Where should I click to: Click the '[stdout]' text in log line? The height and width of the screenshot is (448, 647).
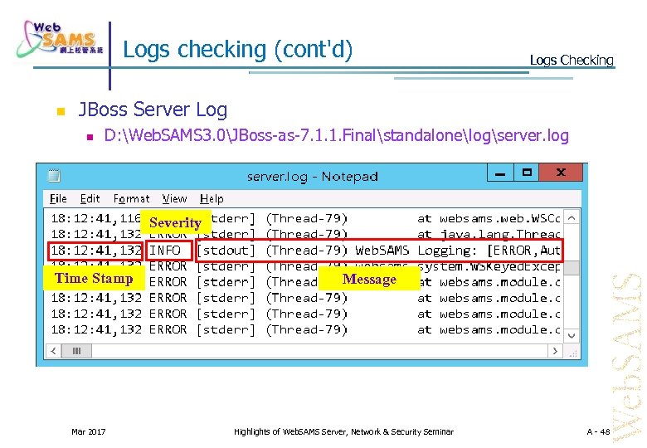(226, 251)
